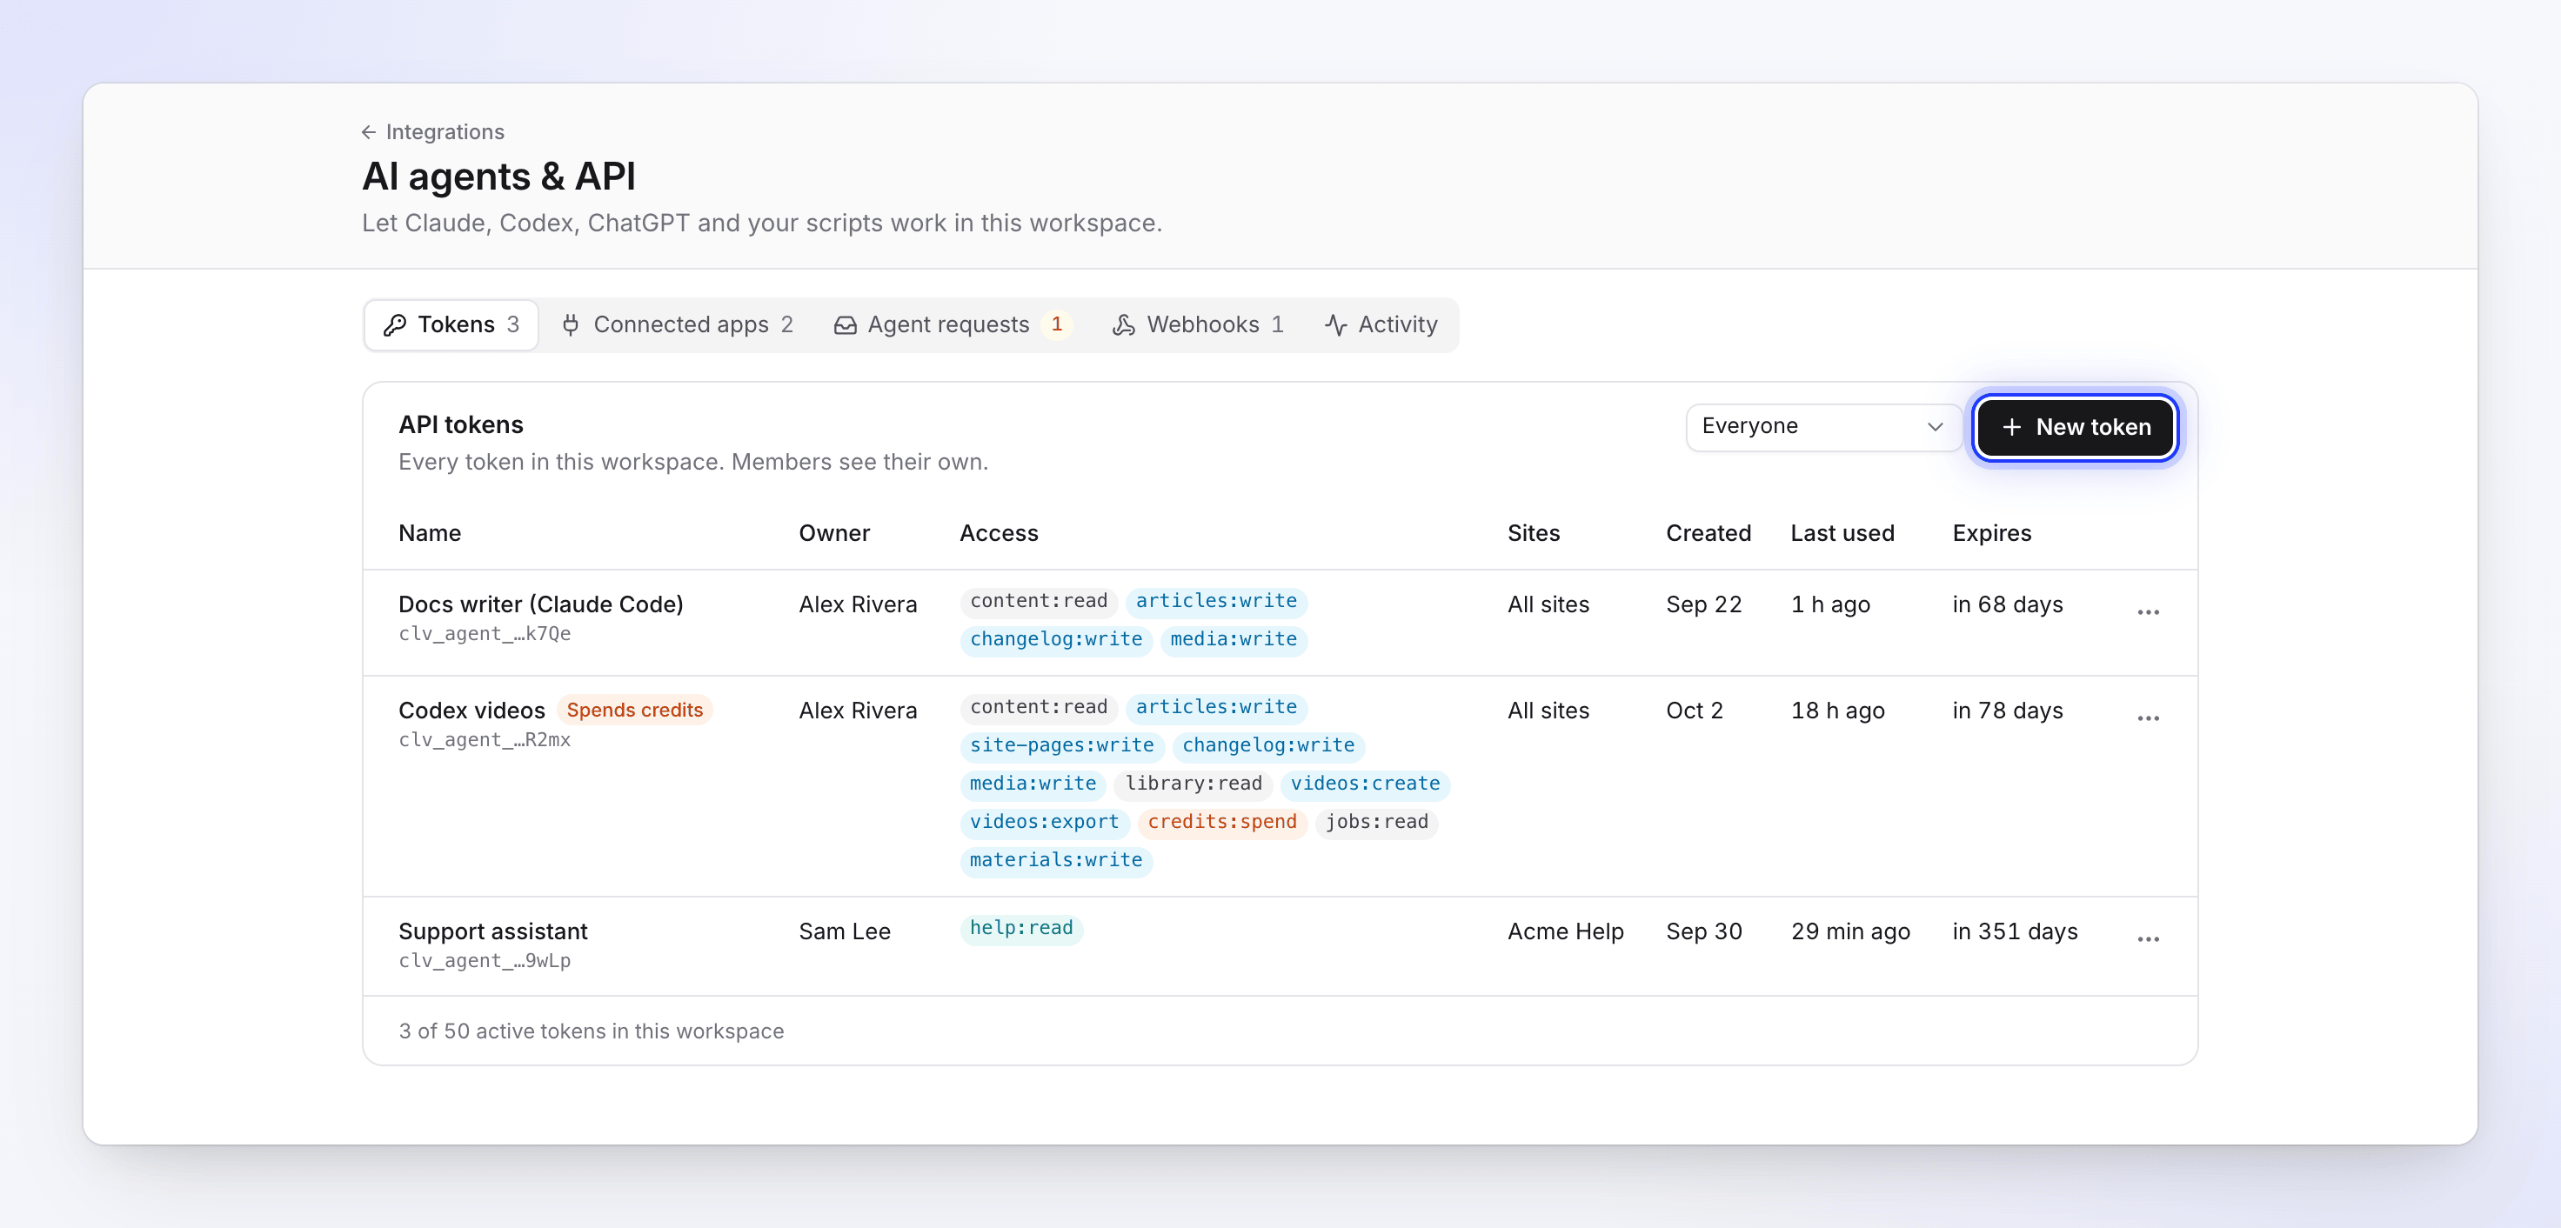Click the 'in 351 days' expiry cell
The width and height of the screenshot is (2561, 1228).
coord(2014,931)
